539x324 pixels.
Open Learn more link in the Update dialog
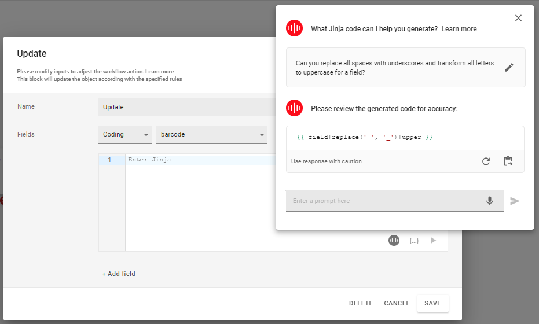(x=159, y=72)
